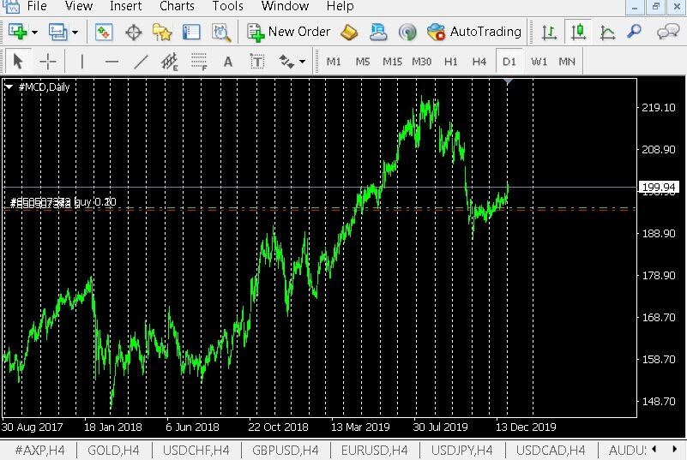Open the Market Watch panel icon
The image size is (687, 460).
(x=104, y=33)
